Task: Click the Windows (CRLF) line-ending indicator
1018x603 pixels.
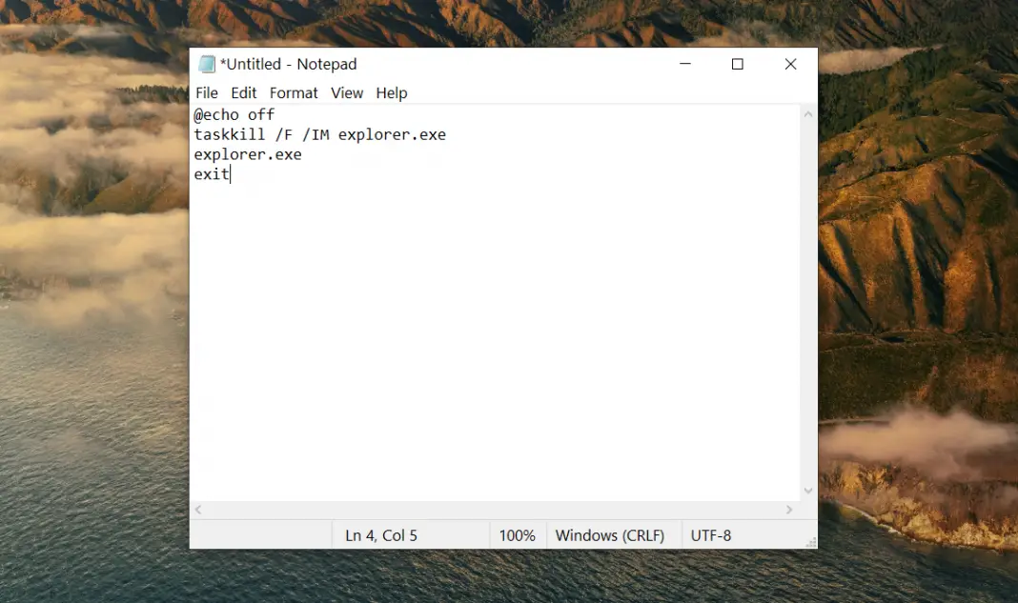Action: click(x=611, y=534)
